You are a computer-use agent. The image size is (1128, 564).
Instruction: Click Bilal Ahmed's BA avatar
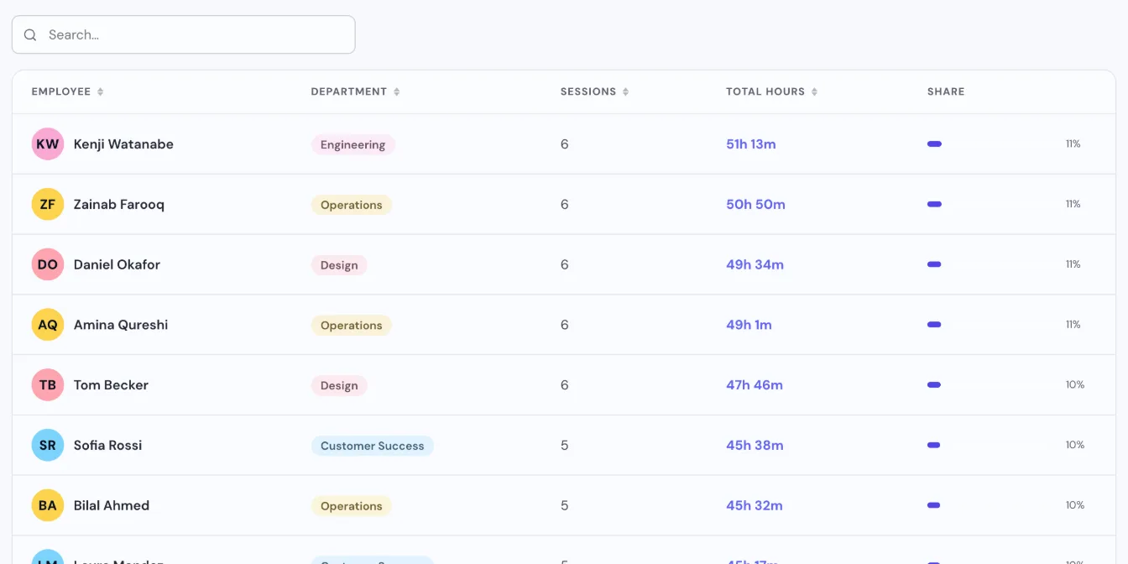[48, 505]
